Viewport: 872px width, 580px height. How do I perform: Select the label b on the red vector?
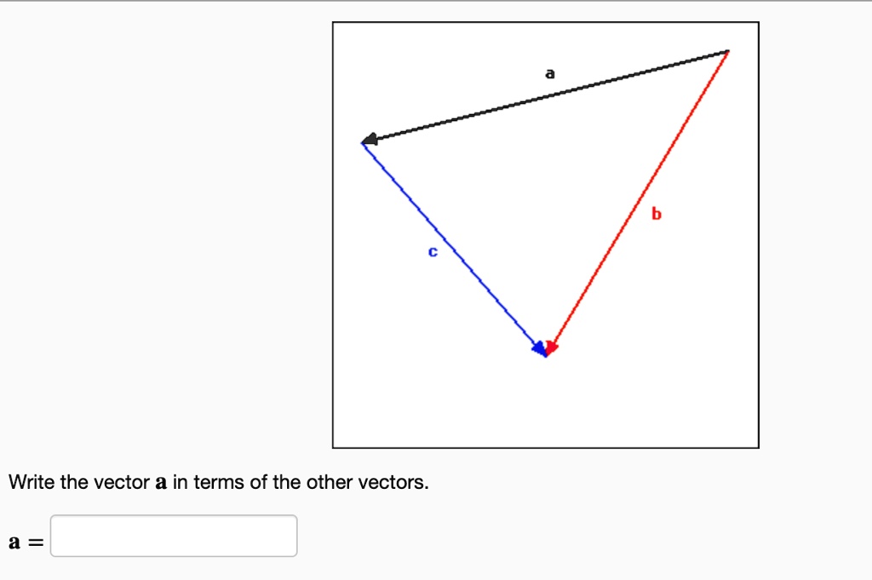click(657, 214)
